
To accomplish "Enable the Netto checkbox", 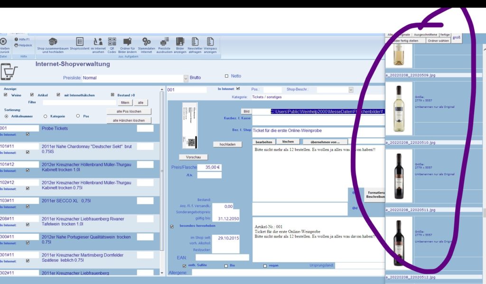I will 226,76.
